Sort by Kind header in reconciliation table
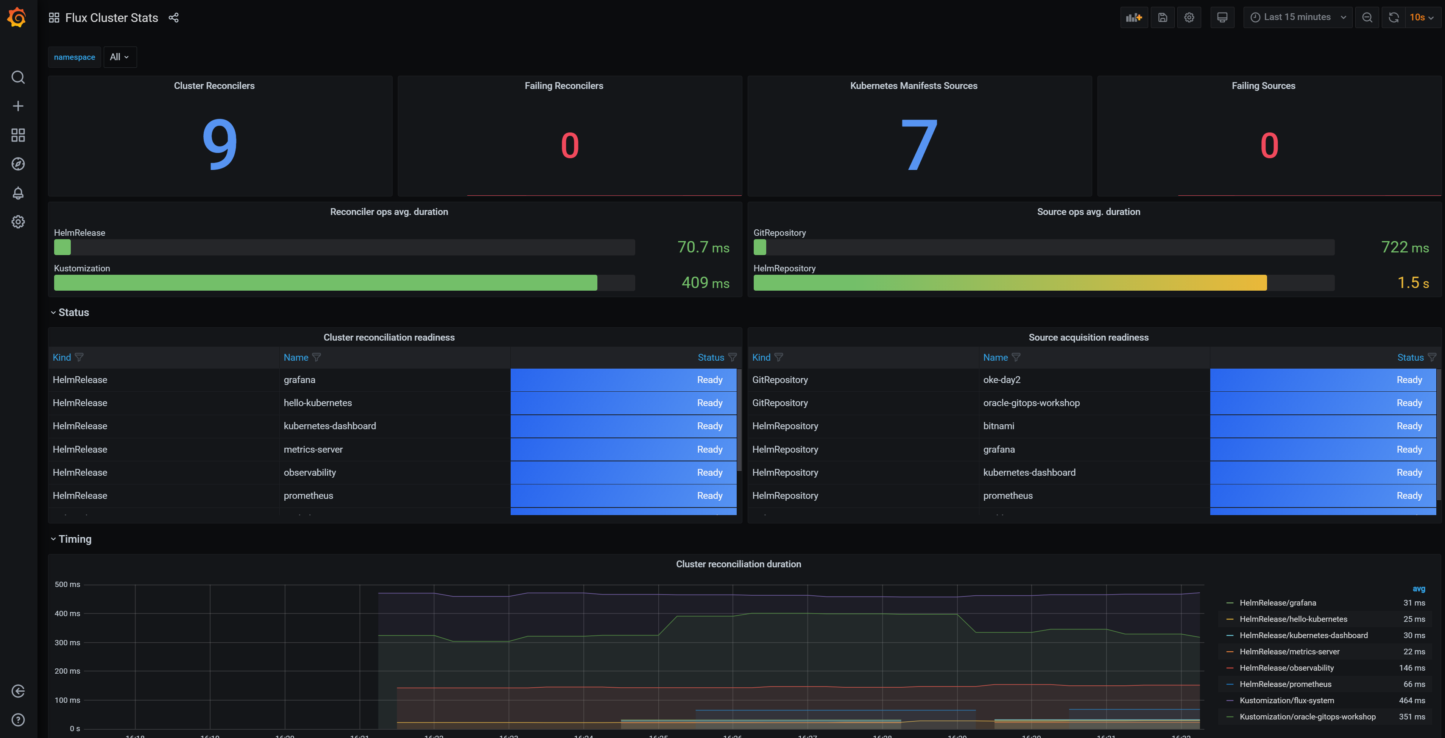Screen dimensions: 1445x738 62,357
